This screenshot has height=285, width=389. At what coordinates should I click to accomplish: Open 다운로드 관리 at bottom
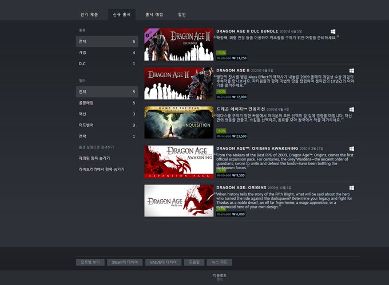pyautogui.click(x=220, y=278)
